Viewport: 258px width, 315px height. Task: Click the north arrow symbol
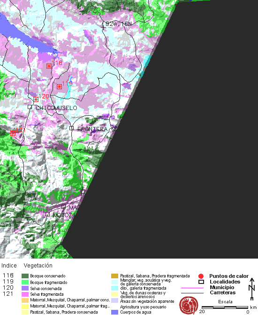252,289
